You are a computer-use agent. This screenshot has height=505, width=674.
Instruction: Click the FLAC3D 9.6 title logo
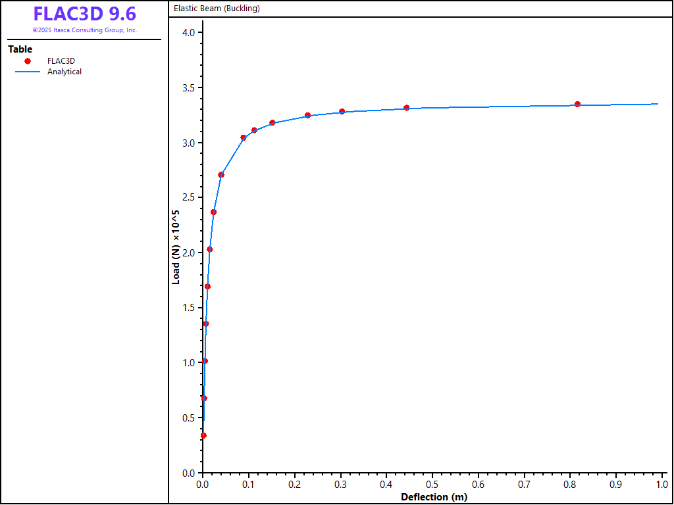[84, 14]
